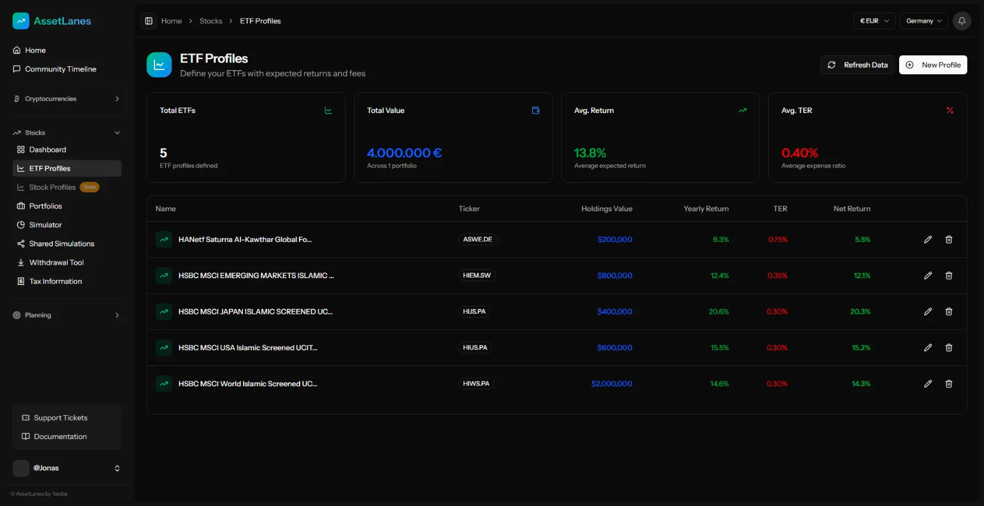Open the notifications bell
984x506 pixels.
tap(962, 21)
